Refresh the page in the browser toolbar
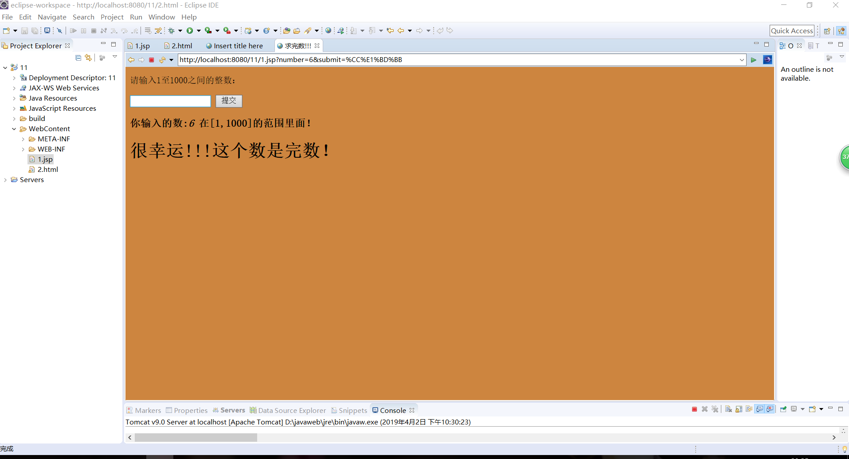This screenshot has height=459, width=849. (162, 59)
